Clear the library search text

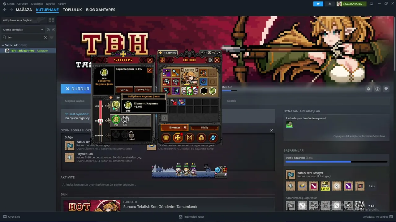pos(45,37)
